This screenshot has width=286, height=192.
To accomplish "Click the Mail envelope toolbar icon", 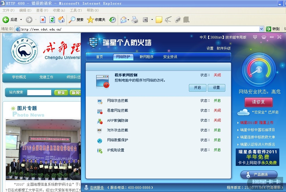I will coord(124,20).
